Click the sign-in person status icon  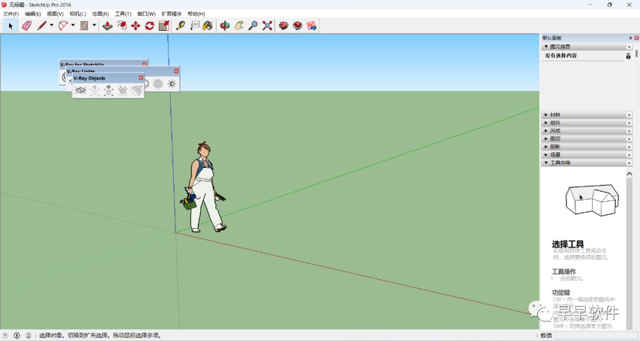pos(28,335)
